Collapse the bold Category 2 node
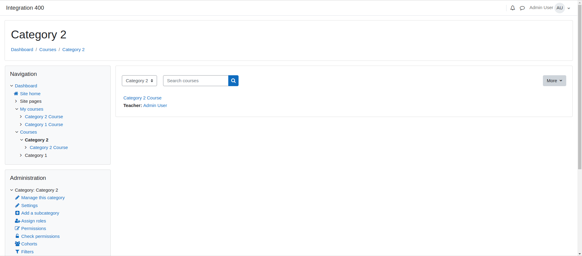 (x=22, y=140)
